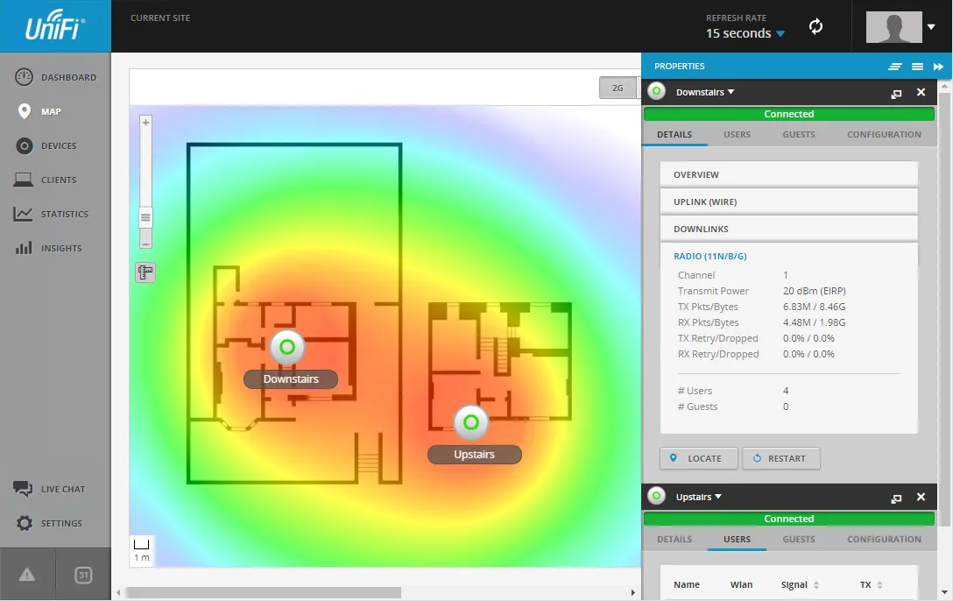Open the refresh rate dropdown

pyautogui.click(x=745, y=33)
